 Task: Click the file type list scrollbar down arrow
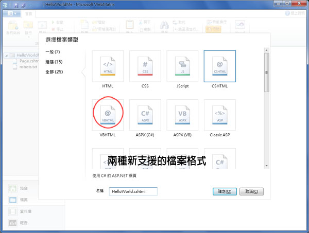[x=266, y=166]
